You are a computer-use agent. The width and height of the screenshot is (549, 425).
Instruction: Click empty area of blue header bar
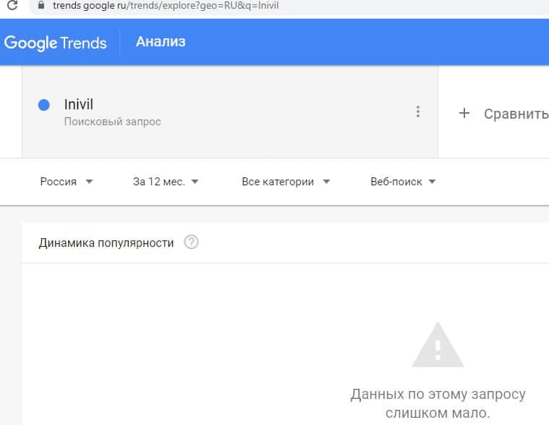(x=362, y=41)
